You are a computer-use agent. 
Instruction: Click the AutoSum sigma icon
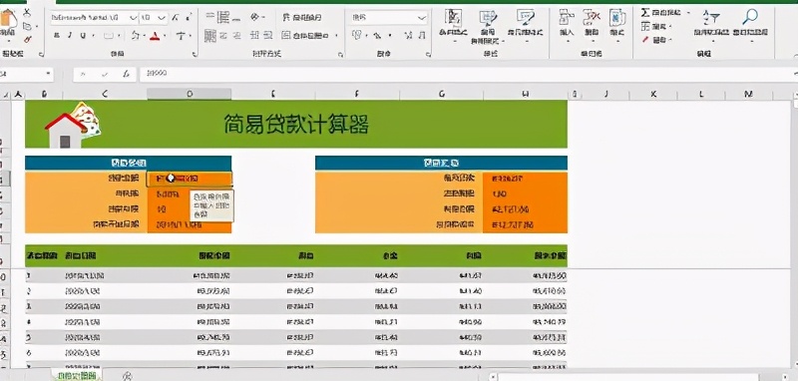coord(645,12)
